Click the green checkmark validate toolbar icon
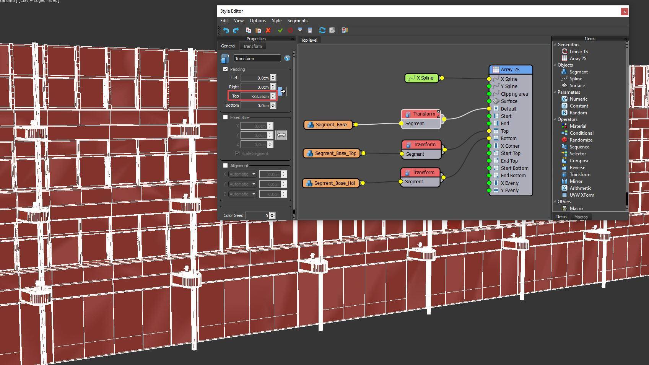 pyautogui.click(x=281, y=30)
